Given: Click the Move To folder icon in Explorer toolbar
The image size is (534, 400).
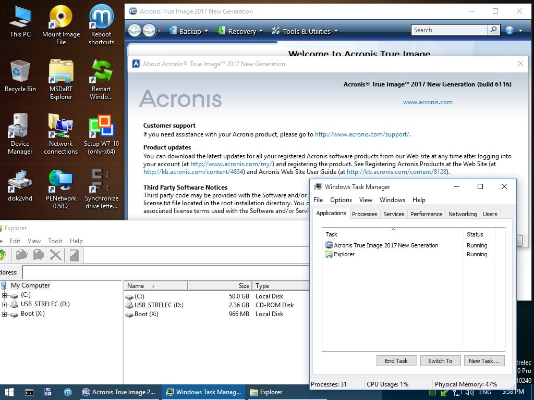Looking at the screenshot, I should pyautogui.click(x=39, y=255).
